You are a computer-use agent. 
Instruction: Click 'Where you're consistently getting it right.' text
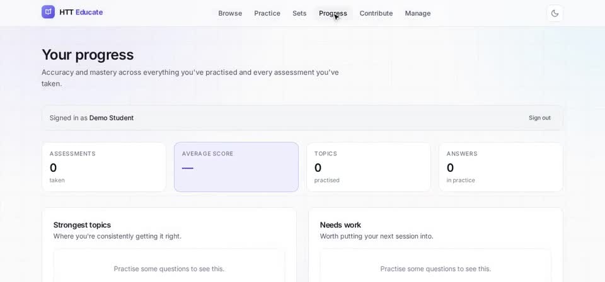coord(117,236)
